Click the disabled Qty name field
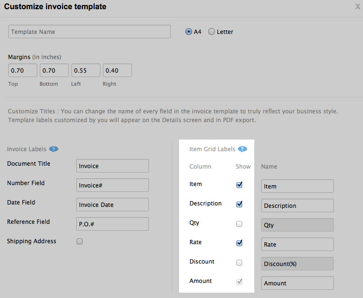Screen dimensions: 363x298 tap(297, 225)
